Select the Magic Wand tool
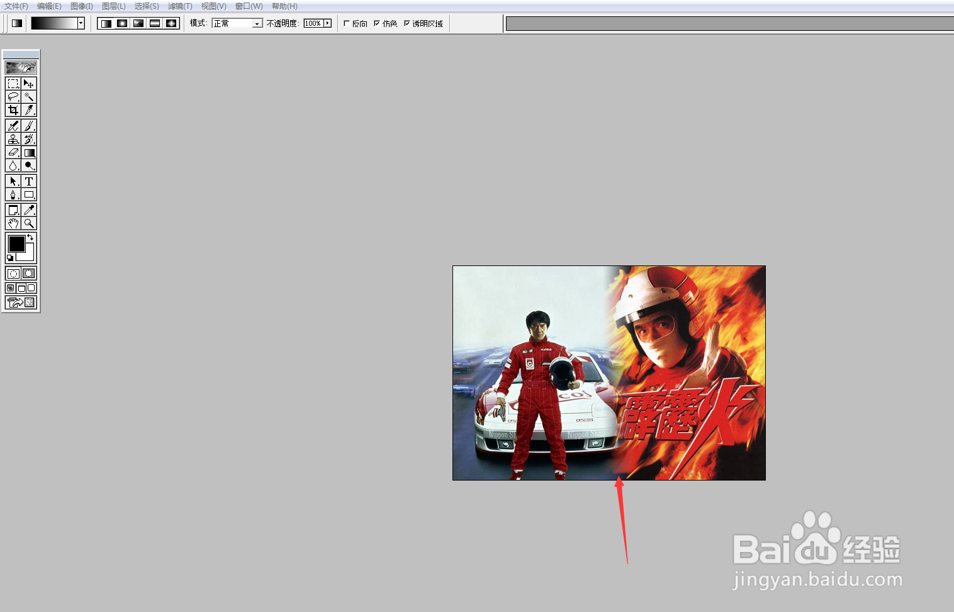 coord(29,97)
